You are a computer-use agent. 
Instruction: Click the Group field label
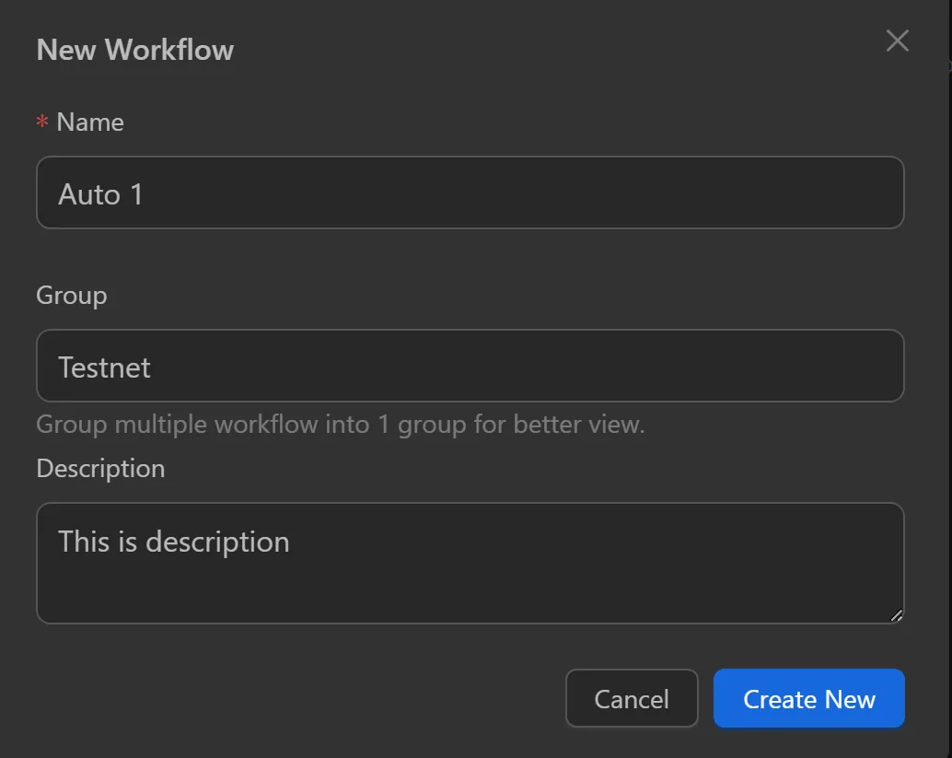tap(71, 295)
